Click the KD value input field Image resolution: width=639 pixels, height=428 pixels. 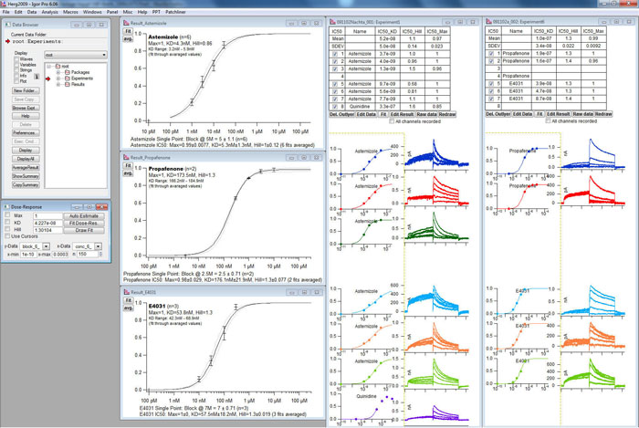pyautogui.click(x=47, y=224)
